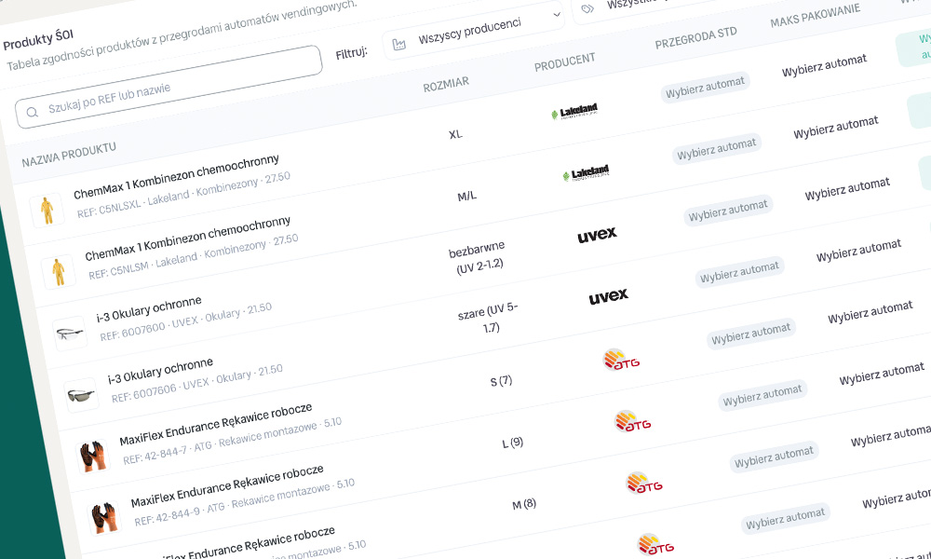
Task: Click uvex logo in szare row
Action: tap(608, 296)
